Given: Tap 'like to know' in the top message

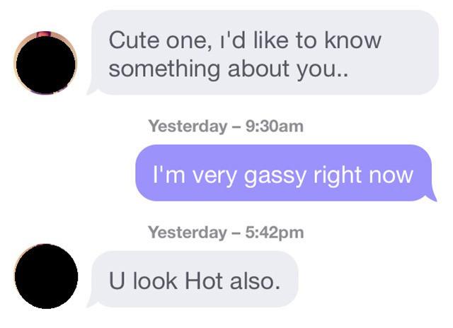Looking at the screenshot, I should pyautogui.click(x=318, y=40).
